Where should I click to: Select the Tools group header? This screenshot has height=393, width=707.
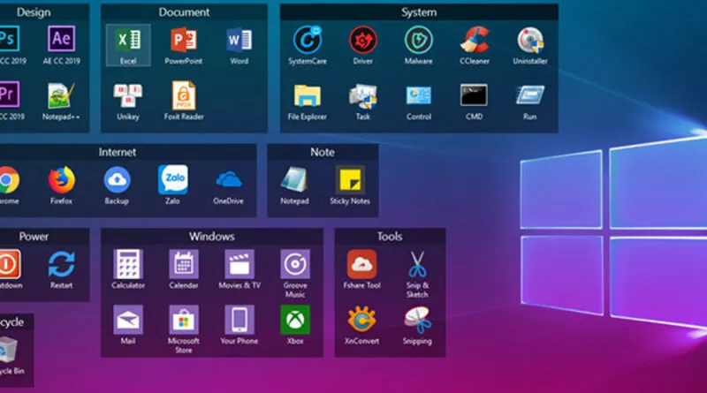(390, 237)
